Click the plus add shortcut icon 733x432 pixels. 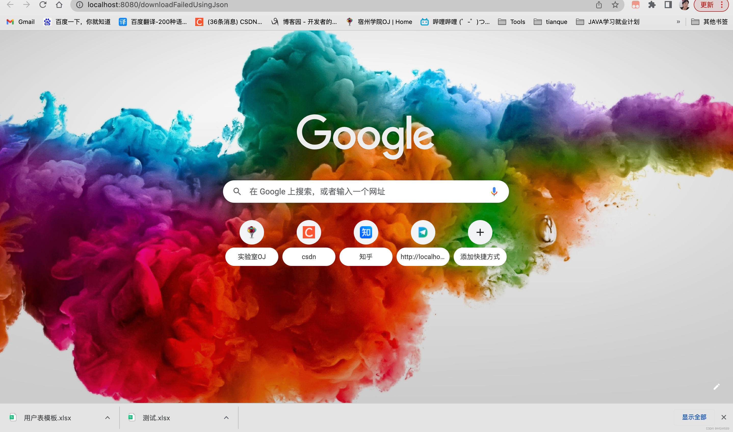coord(480,232)
